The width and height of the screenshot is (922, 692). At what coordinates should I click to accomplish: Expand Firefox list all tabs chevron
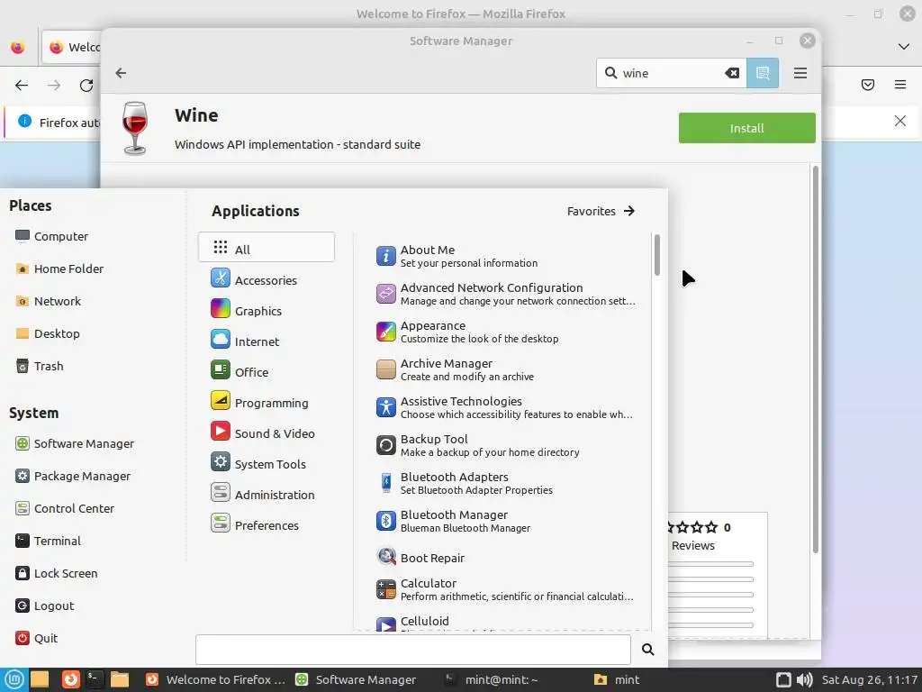coord(904,47)
